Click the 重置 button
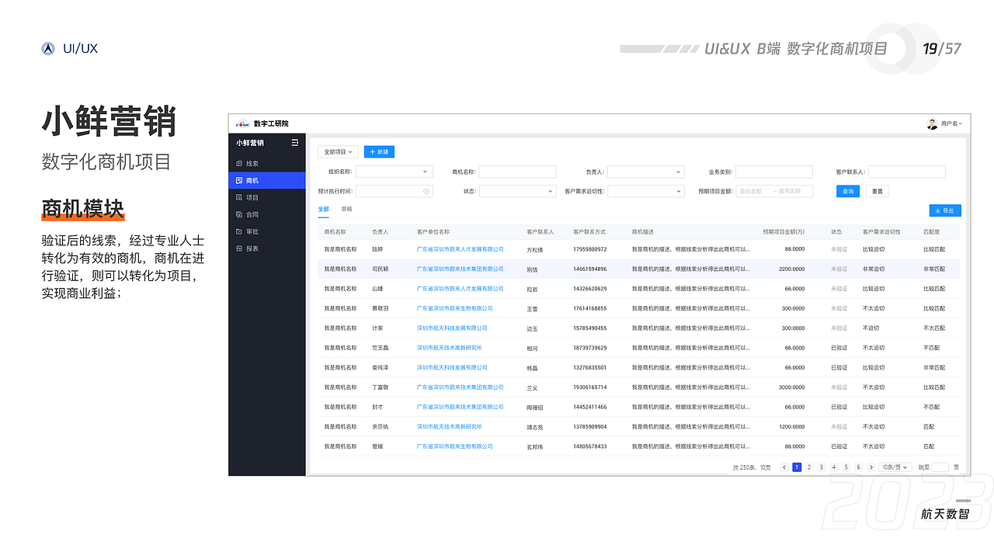This screenshot has width=994, height=559. tap(877, 191)
